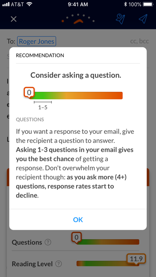The height and width of the screenshot is (277, 156).
Task: Tap the 11.9 Reading Level marker
Action: [x=136, y=259]
